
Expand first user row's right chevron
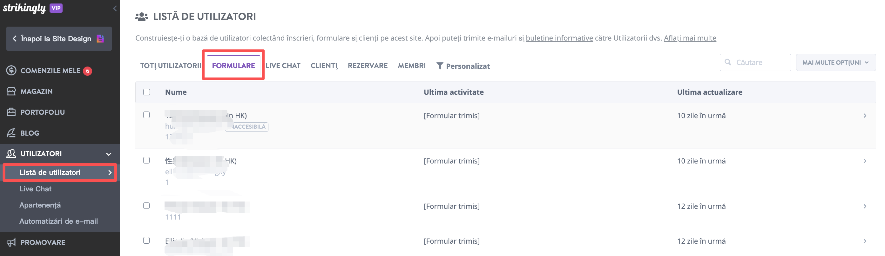[865, 116]
